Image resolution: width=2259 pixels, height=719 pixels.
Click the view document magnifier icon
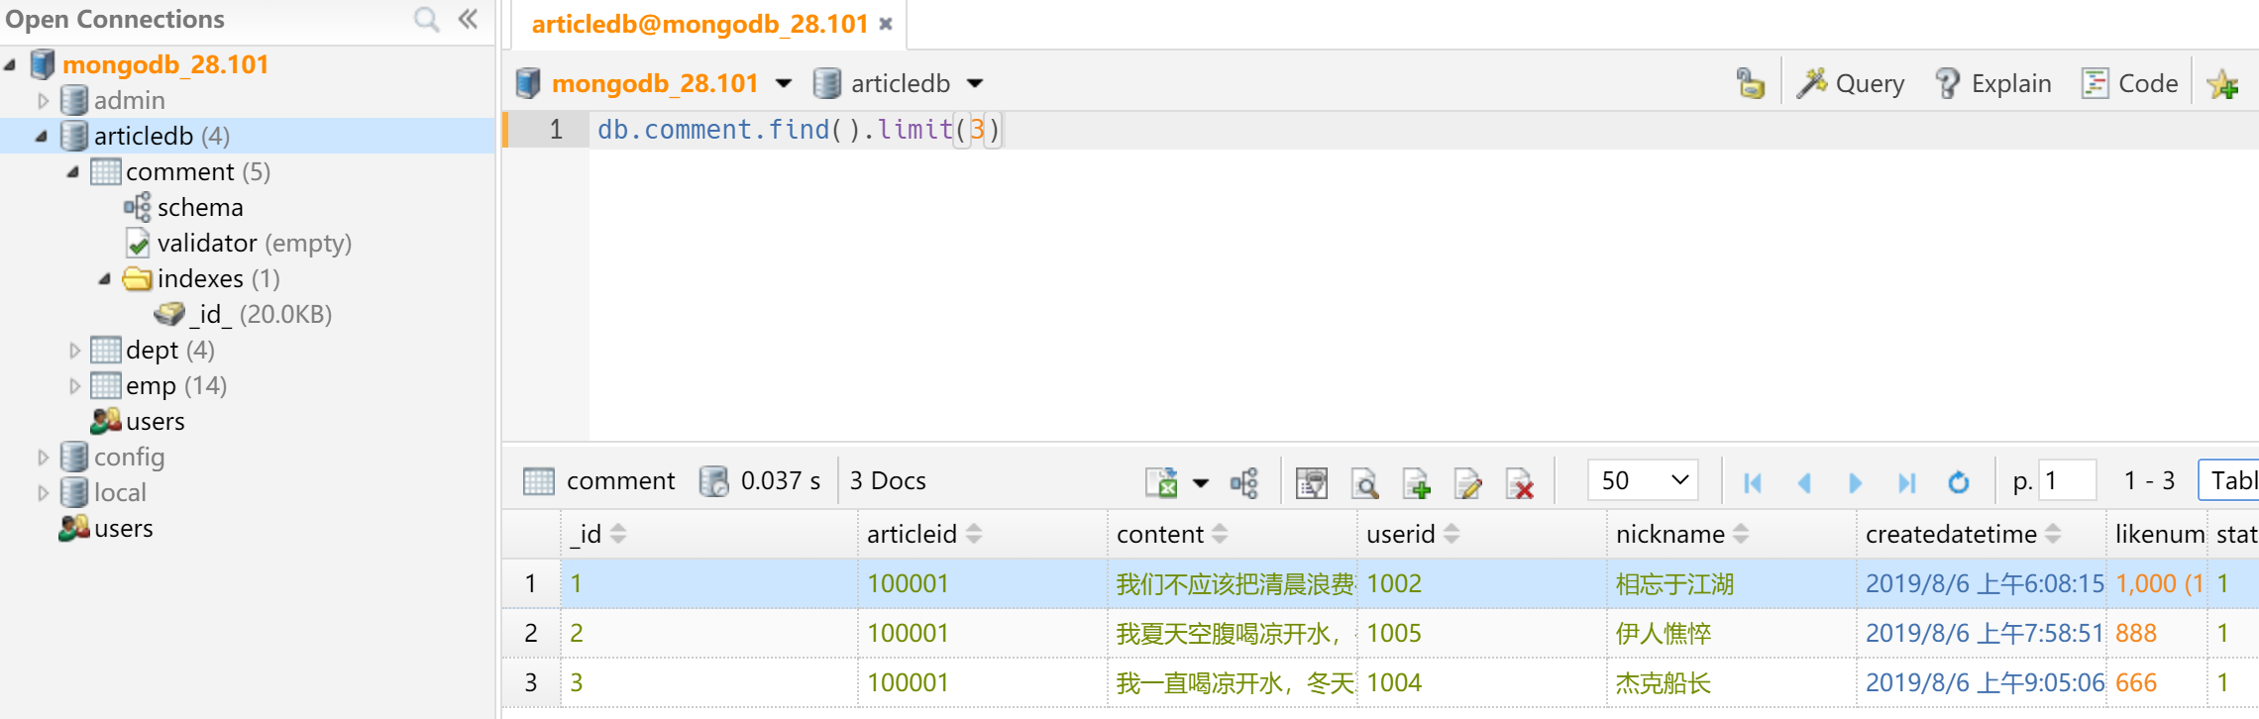(x=1365, y=483)
